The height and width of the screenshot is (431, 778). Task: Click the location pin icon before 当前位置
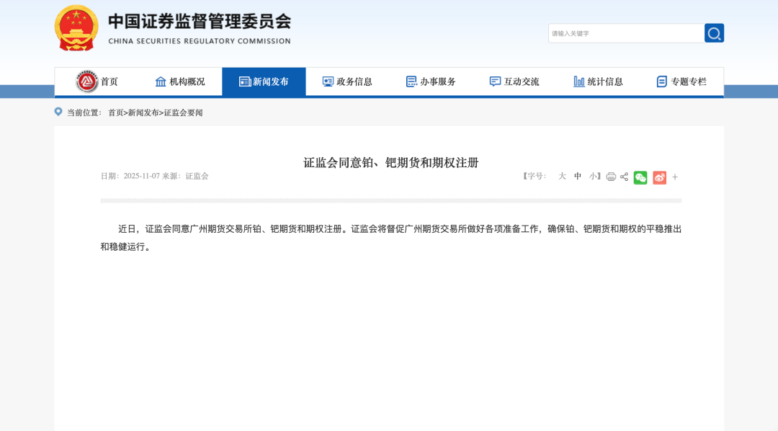pos(58,112)
